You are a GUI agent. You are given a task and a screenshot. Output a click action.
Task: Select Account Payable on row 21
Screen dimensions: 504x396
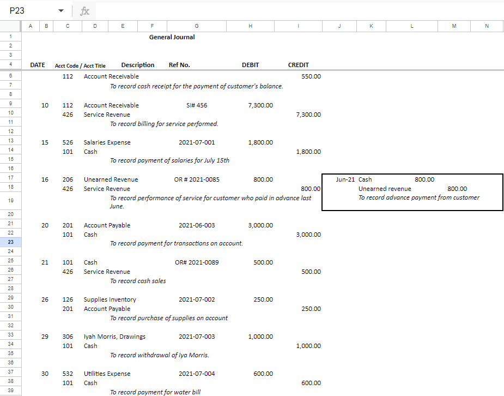coord(107,225)
